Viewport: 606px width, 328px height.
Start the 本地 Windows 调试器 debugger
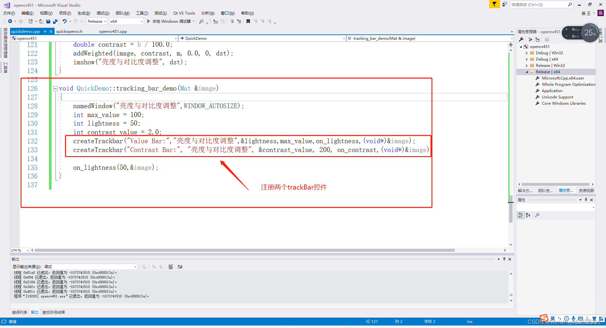coord(170,21)
